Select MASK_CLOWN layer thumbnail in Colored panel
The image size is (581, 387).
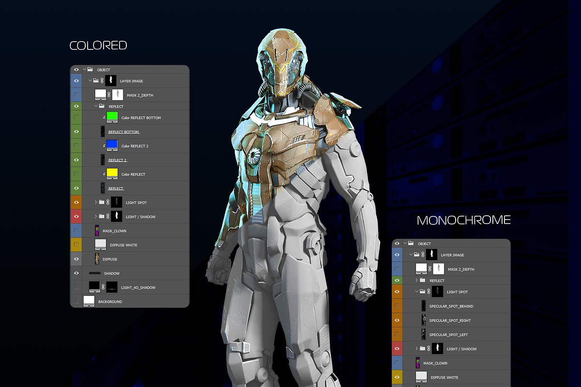pyautogui.click(x=97, y=230)
